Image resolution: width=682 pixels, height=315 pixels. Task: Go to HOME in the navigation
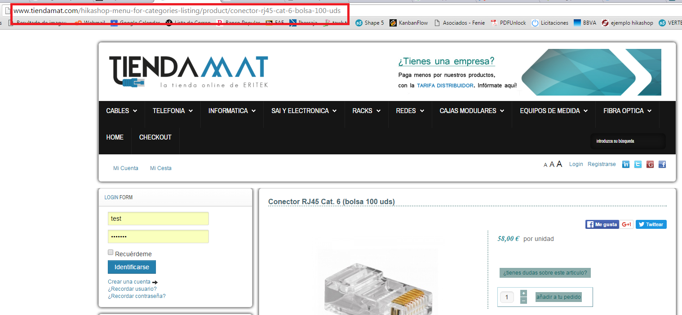(115, 137)
